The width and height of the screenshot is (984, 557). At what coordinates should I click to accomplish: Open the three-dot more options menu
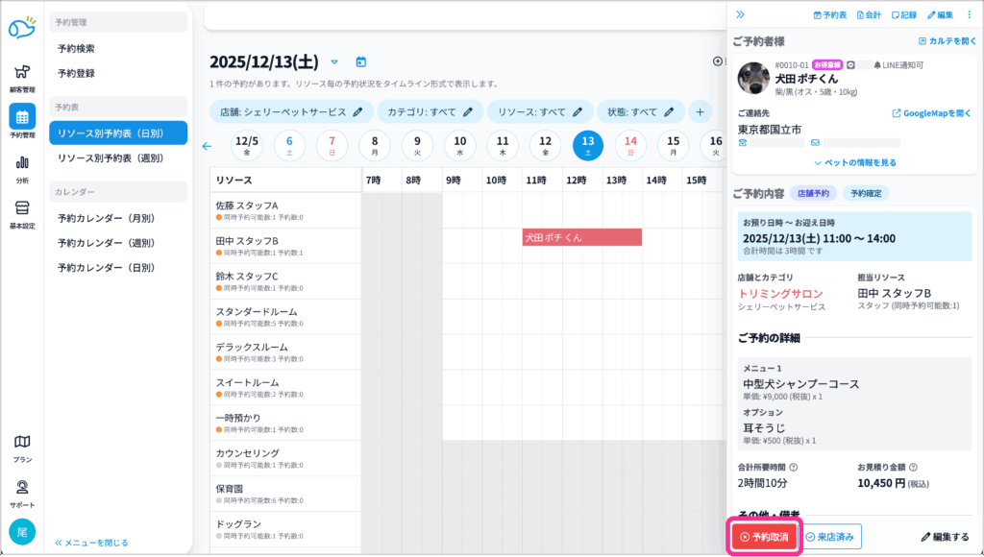click(969, 14)
